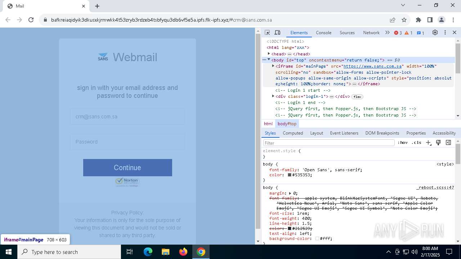
Task: Go back with the browser back arrow
Action: (x=8, y=20)
